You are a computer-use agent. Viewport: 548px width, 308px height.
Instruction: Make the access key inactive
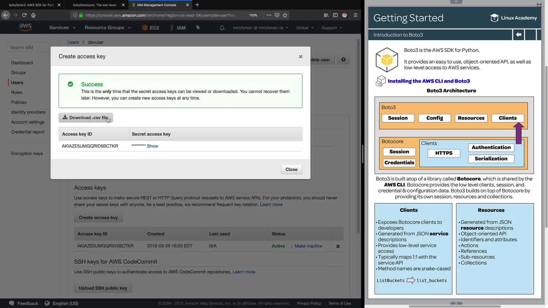(308, 246)
